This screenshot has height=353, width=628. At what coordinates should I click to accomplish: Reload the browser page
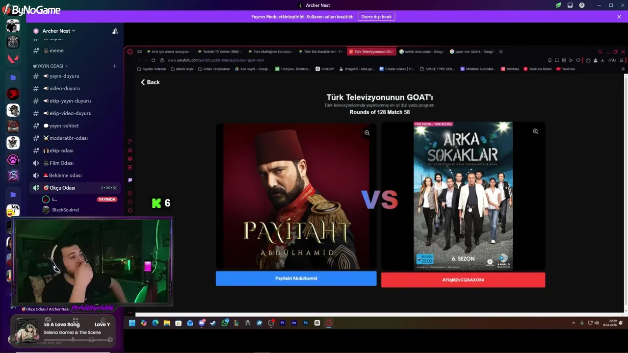(x=154, y=60)
